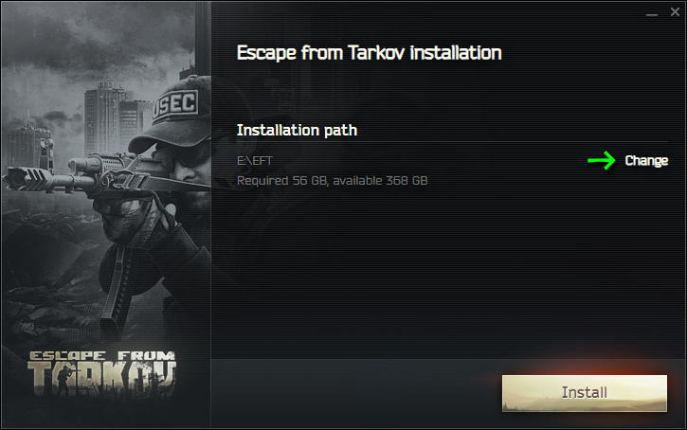This screenshot has width=687, height=430.
Task: Click the Escape from Tarkov logo
Action: click(101, 373)
